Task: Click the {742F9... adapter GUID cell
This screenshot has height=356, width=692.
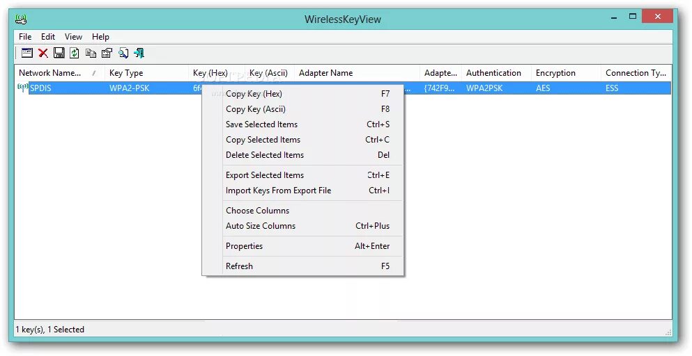Action: pos(439,88)
